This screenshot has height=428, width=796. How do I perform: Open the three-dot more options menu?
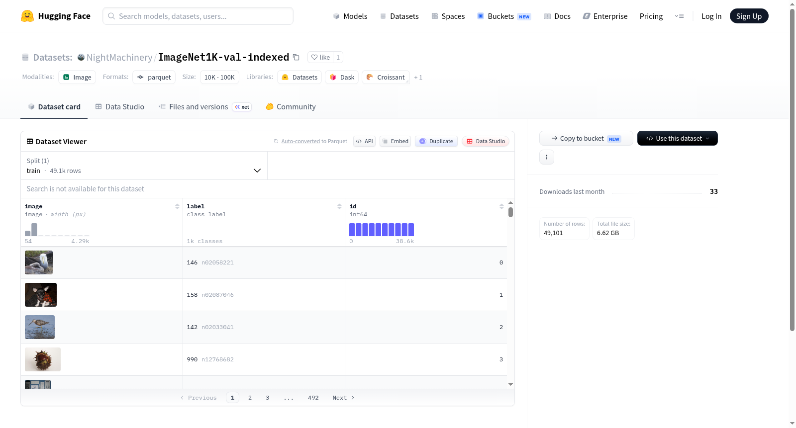click(x=547, y=157)
